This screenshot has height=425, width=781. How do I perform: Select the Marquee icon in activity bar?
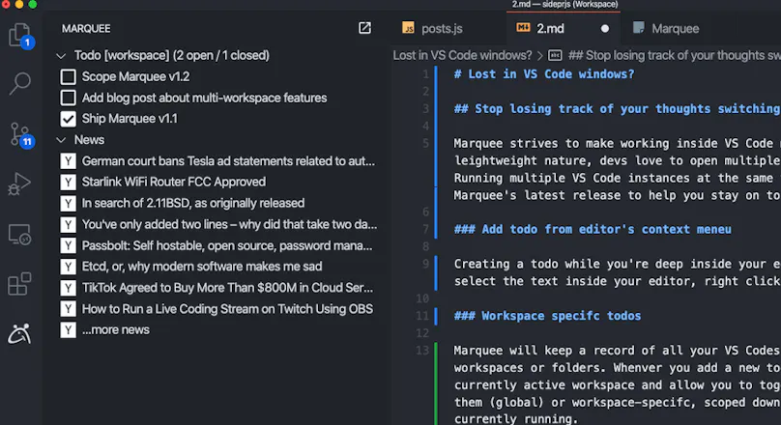[x=20, y=333]
